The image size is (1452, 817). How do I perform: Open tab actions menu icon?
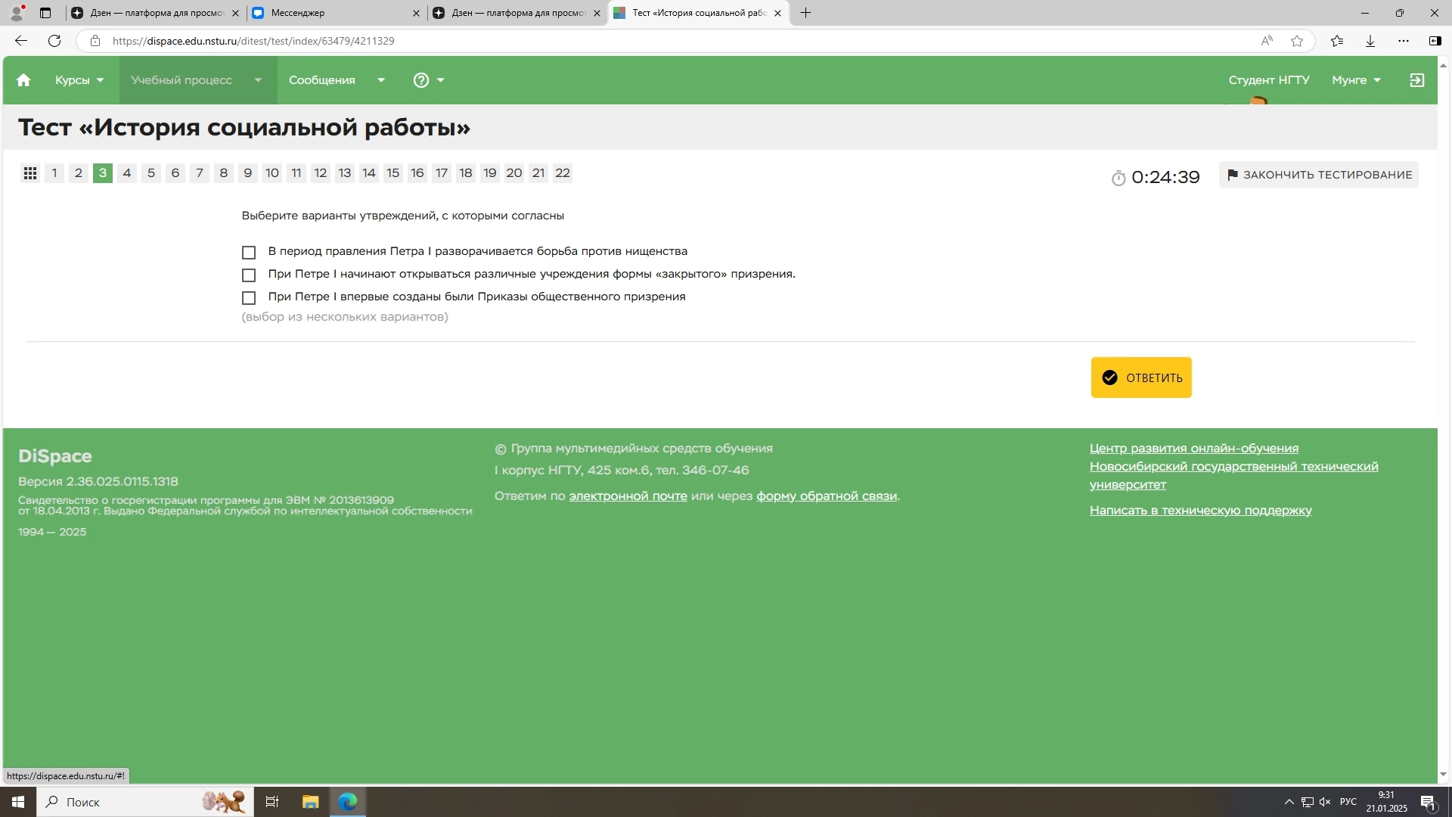click(45, 13)
